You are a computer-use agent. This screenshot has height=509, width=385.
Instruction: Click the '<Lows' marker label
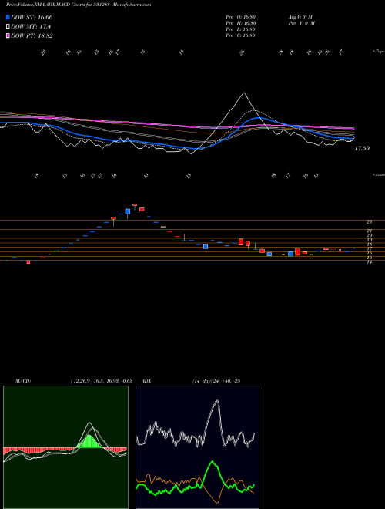coord(379,174)
